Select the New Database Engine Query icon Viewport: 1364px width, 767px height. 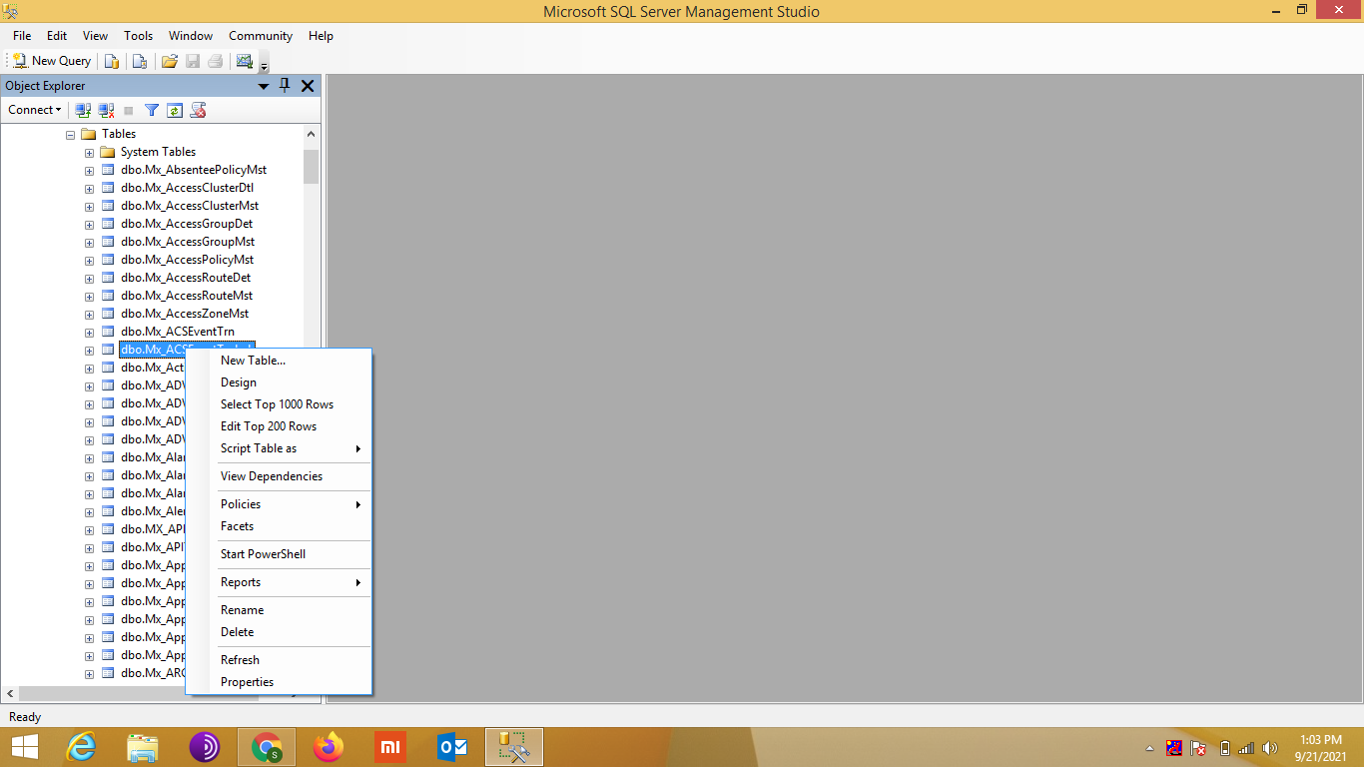(x=112, y=61)
